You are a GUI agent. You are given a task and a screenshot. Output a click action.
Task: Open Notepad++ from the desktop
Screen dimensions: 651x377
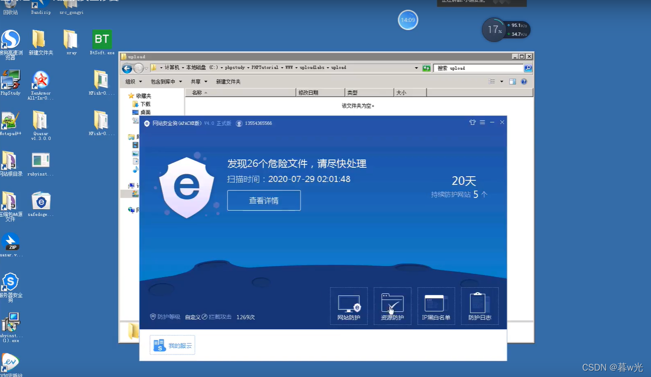10,119
